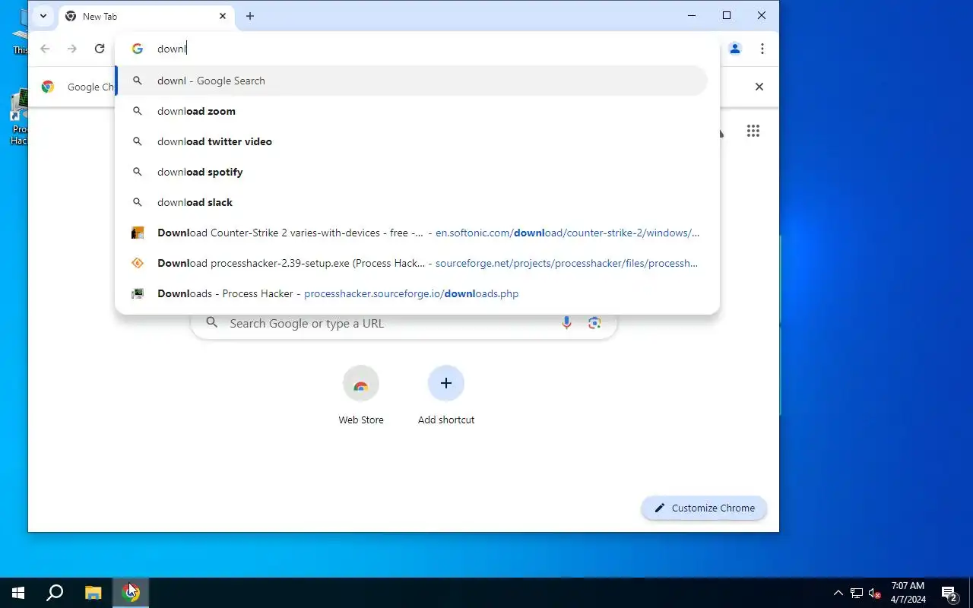Image resolution: width=973 pixels, height=608 pixels.
Task: Choose the 'download slack' suggestion
Action: (x=411, y=202)
